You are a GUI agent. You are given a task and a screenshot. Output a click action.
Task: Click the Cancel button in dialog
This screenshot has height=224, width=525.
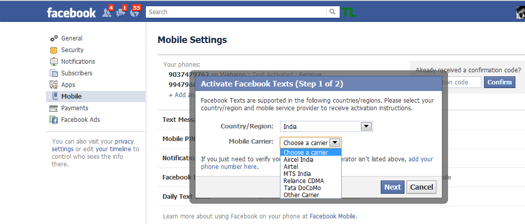coord(422,187)
